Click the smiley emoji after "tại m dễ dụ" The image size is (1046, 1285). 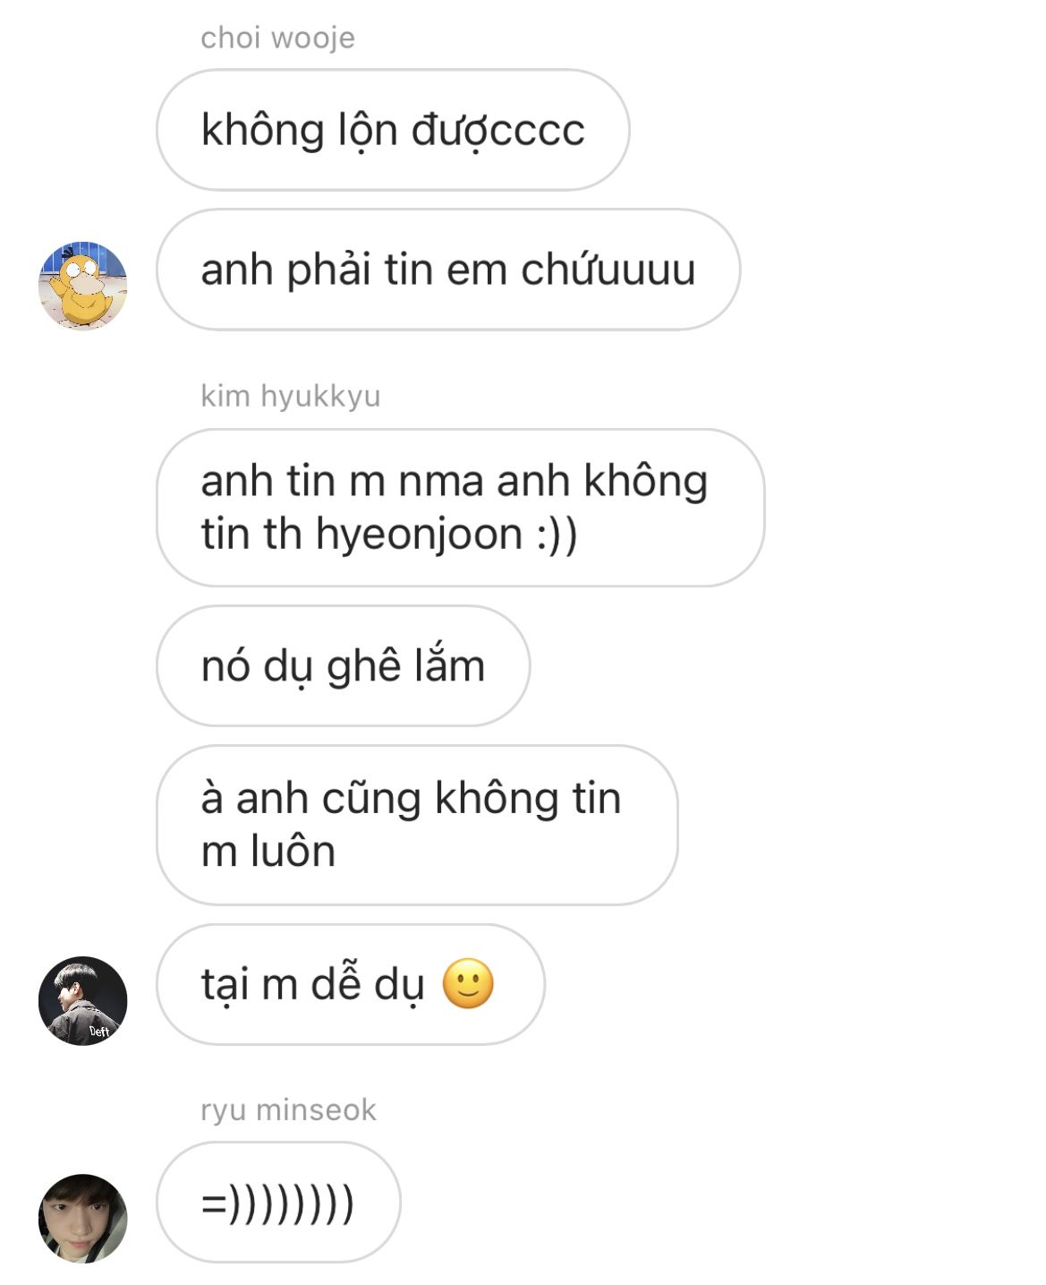[x=468, y=983]
